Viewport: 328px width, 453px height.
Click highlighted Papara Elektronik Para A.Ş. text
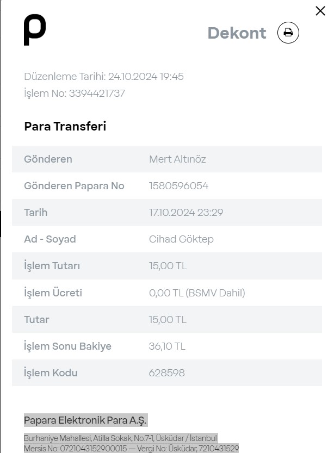pos(85,420)
